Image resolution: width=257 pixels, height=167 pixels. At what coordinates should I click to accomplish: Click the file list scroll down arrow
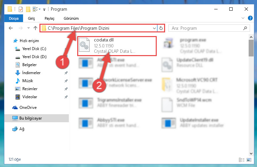(251, 154)
